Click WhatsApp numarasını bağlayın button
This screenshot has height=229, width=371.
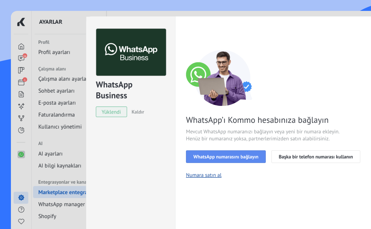click(x=226, y=157)
